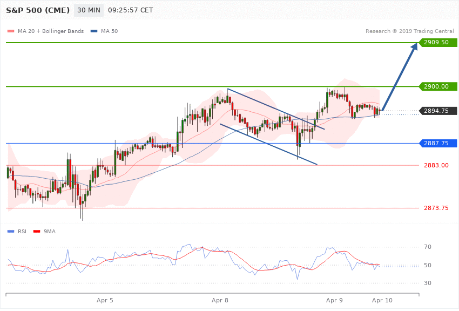Click the 2909.50 green resistance price tag
Viewport: 459px width, 311px height.
(x=438, y=42)
